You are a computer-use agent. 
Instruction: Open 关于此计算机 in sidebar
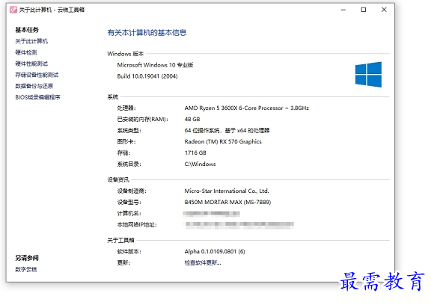coord(31,41)
